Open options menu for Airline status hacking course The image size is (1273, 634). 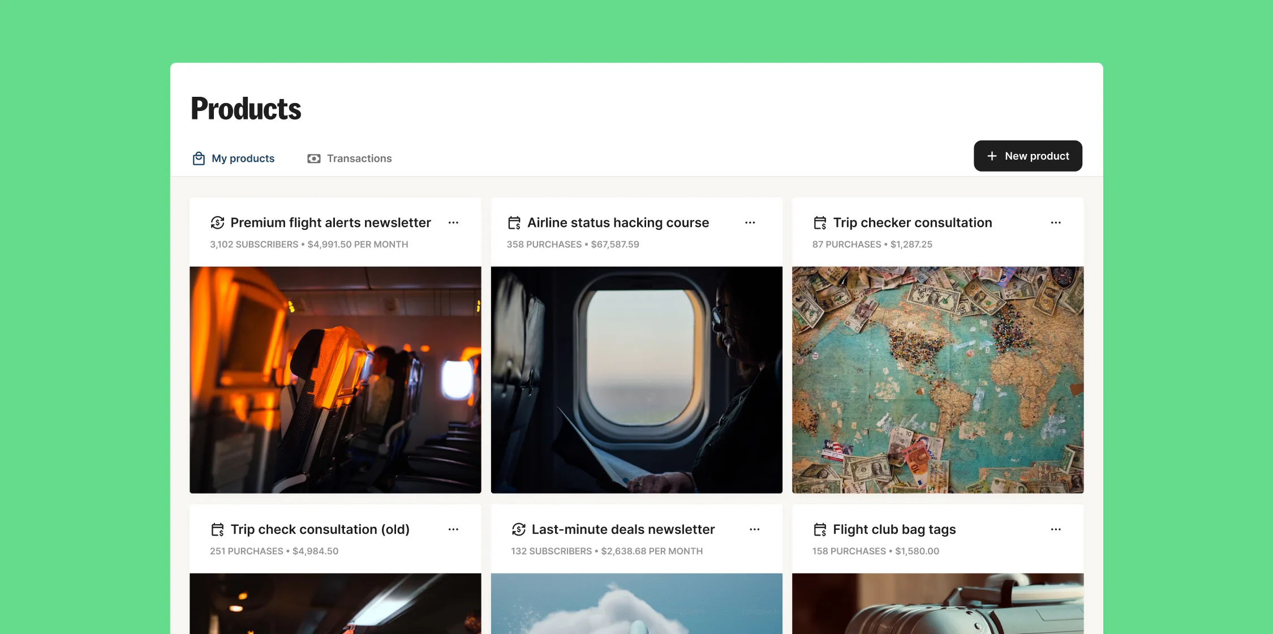click(750, 223)
